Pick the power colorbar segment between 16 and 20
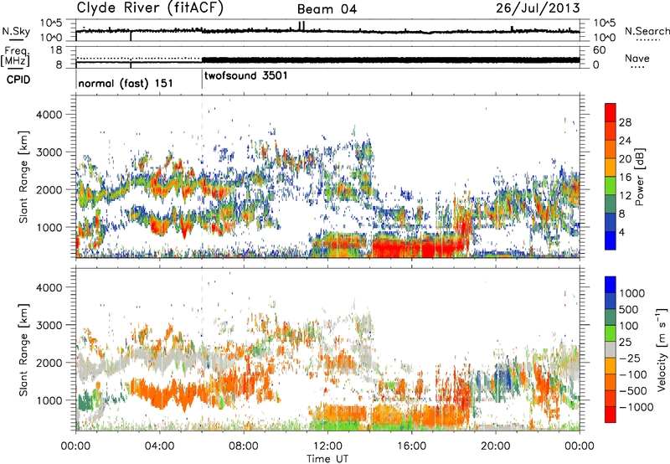The height and width of the screenshot is (464, 670). click(x=611, y=168)
